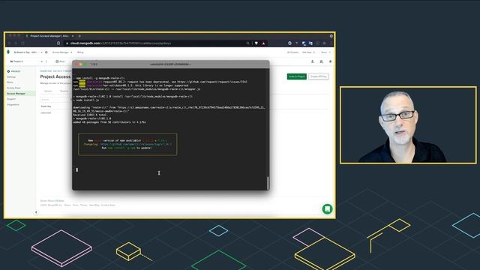
Task: Click the 'Project Access' page heading
Action: pos(55,76)
